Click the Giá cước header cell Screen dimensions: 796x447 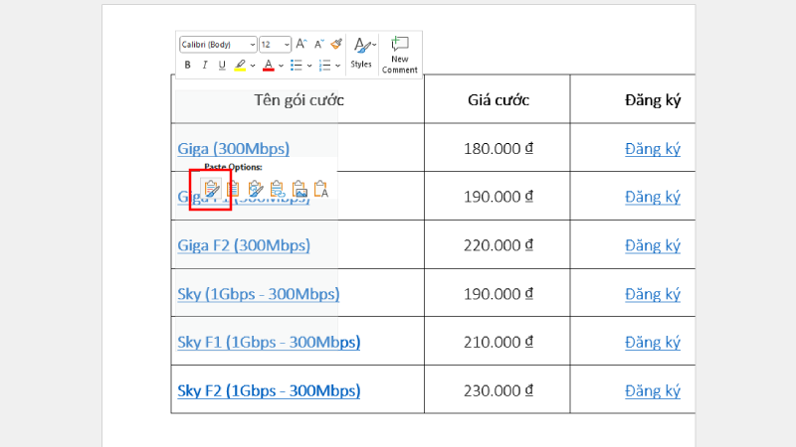coord(497,99)
